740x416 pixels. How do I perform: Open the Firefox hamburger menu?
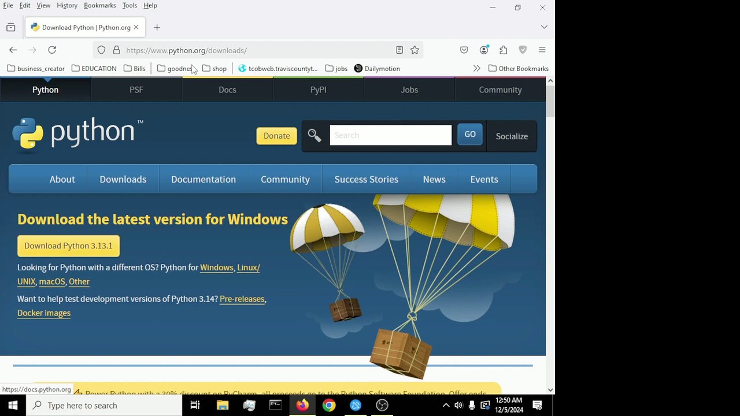(542, 50)
